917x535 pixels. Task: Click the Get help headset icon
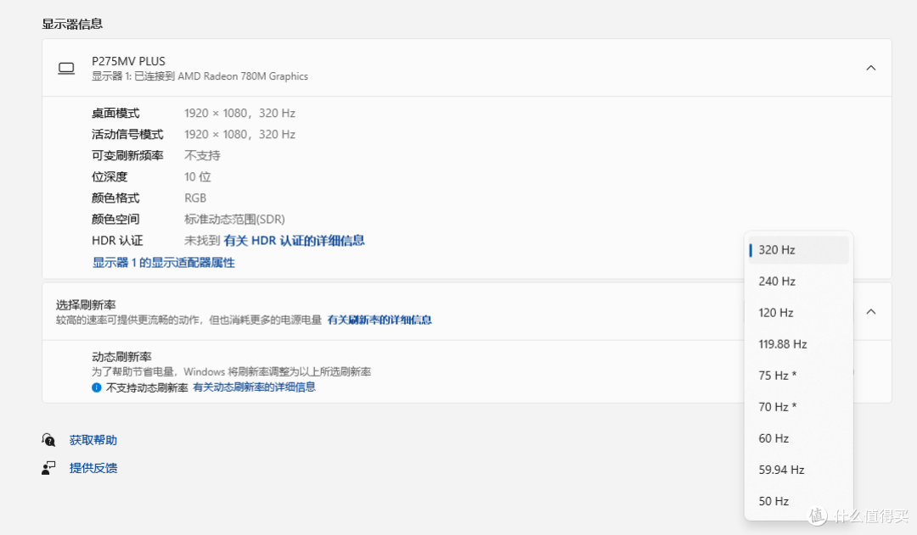(48, 440)
